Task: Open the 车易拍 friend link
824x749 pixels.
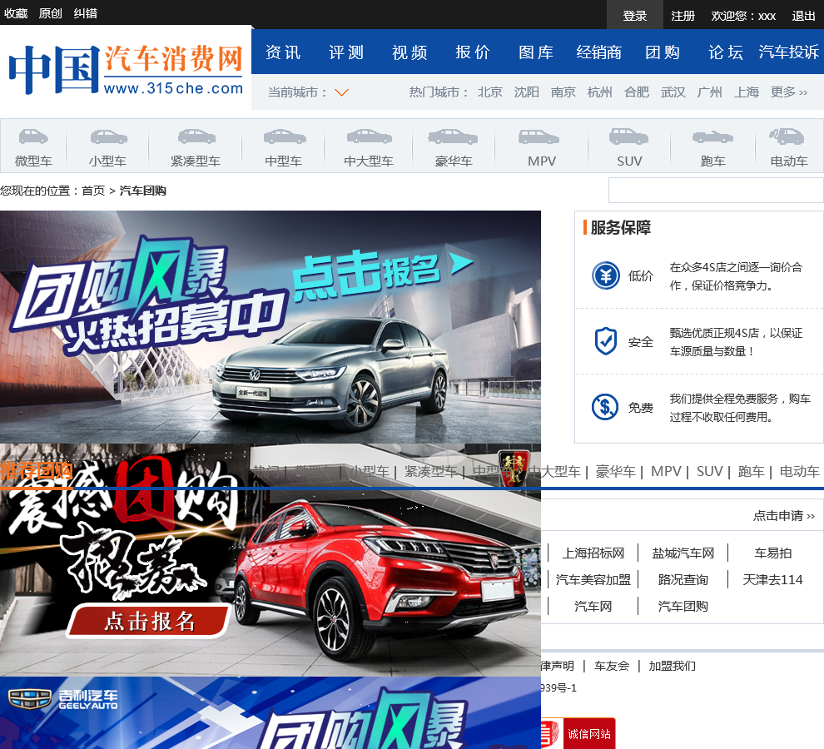Action: tap(773, 553)
